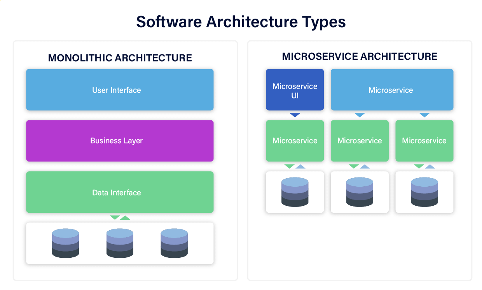Toggle the green up-down arrows under Data Interface

(x=120, y=217)
